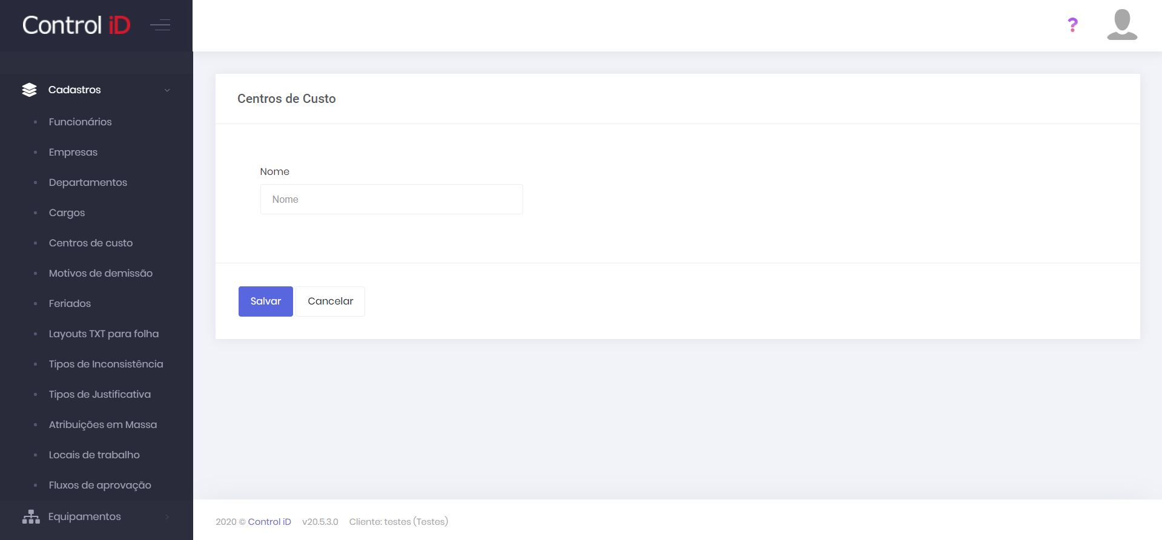This screenshot has height=540, width=1162.
Task: Open Layouts TXT para folha
Action: pyautogui.click(x=104, y=334)
